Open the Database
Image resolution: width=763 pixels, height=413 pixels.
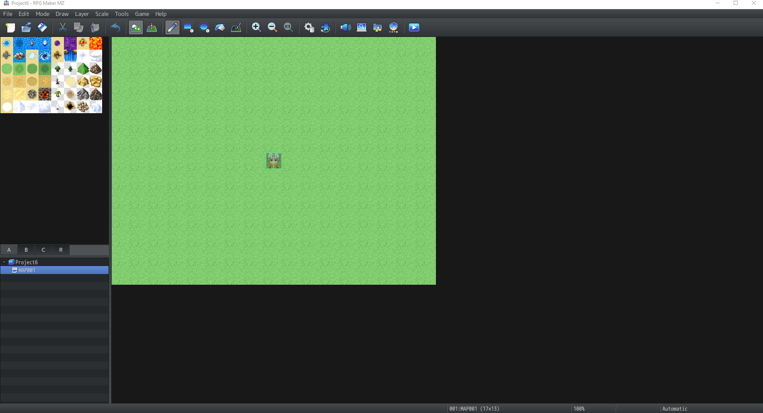coord(309,27)
